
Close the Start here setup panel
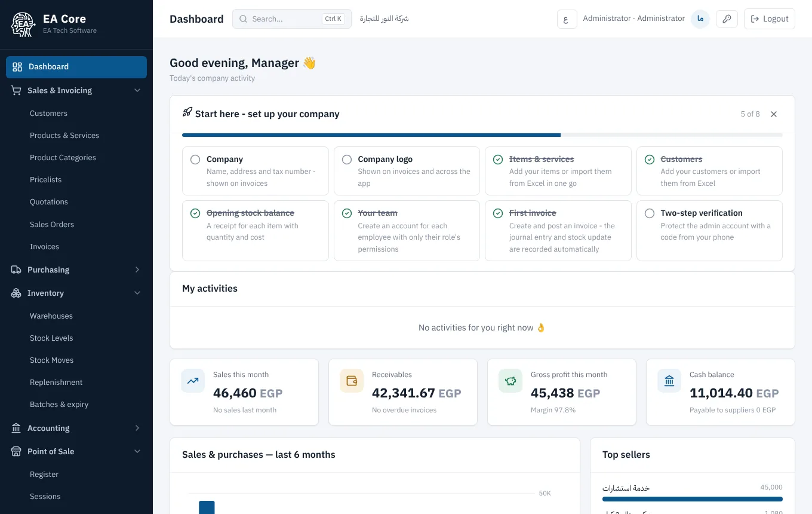pyautogui.click(x=774, y=114)
